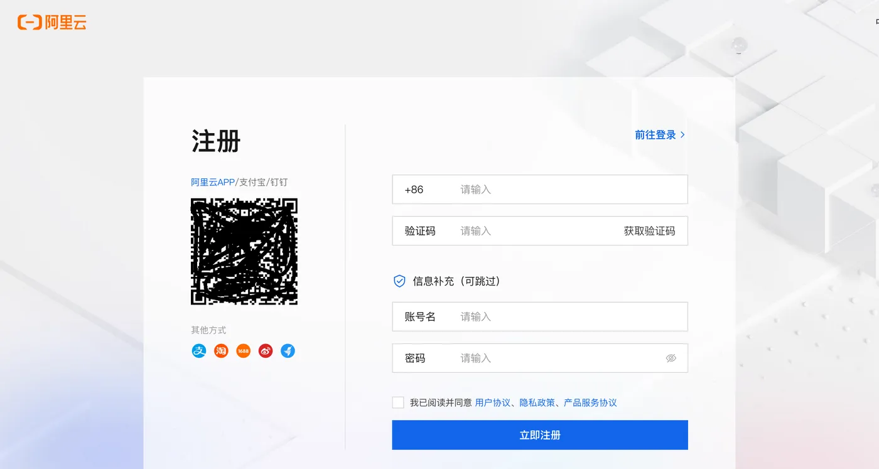Open the 用户协议 link
Image resolution: width=879 pixels, height=469 pixels.
coord(493,402)
